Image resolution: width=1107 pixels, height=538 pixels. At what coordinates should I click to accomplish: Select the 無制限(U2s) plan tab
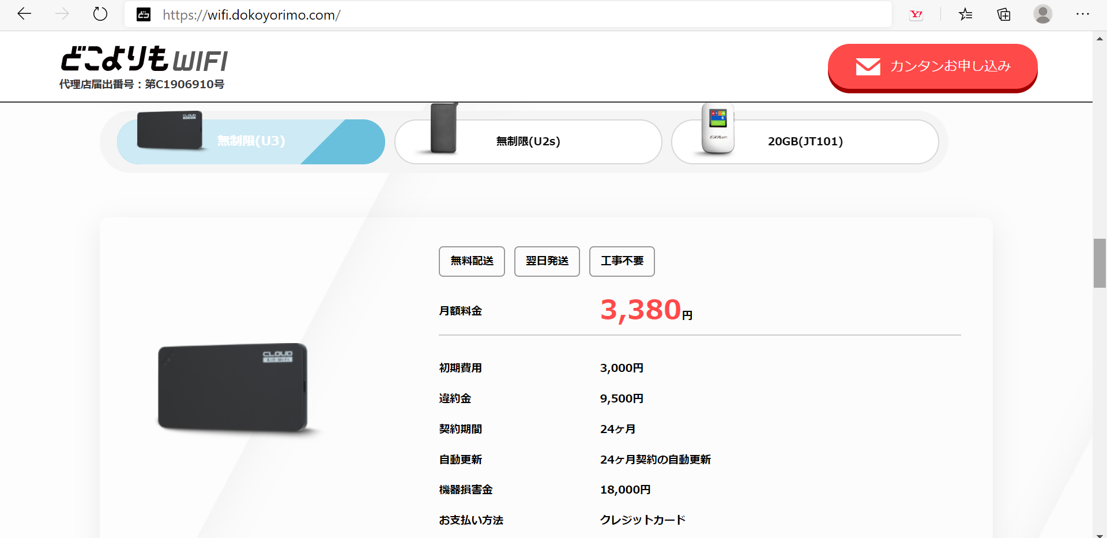click(x=528, y=141)
